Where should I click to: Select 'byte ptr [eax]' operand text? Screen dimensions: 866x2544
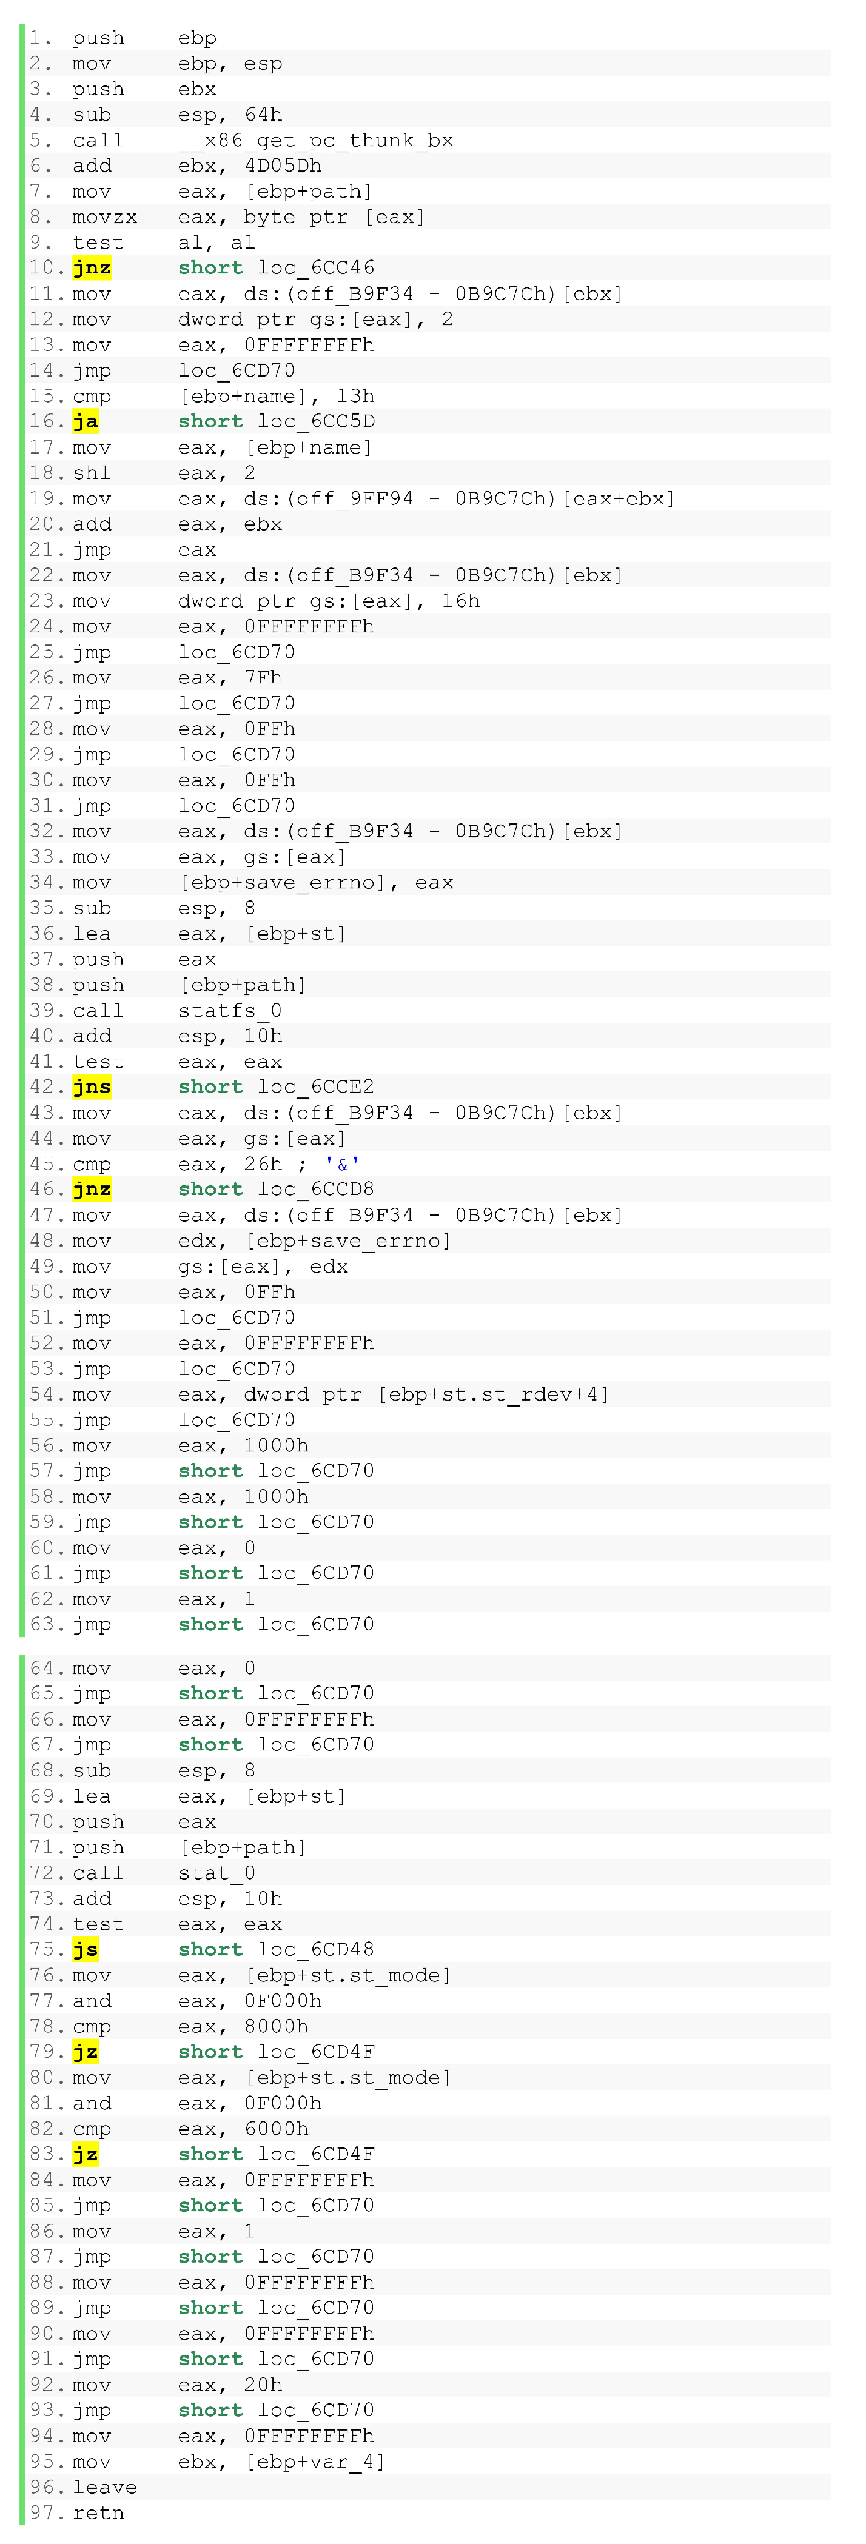pyautogui.click(x=334, y=217)
